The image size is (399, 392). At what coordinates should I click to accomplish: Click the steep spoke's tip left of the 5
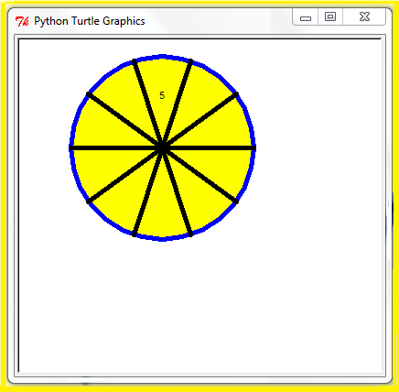pyautogui.click(x=134, y=61)
